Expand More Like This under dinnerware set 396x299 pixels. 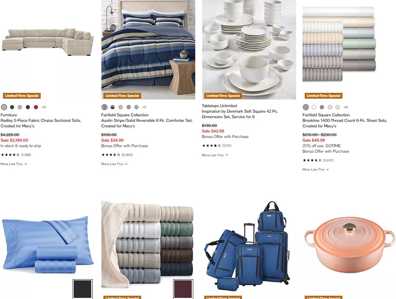[x=215, y=155]
